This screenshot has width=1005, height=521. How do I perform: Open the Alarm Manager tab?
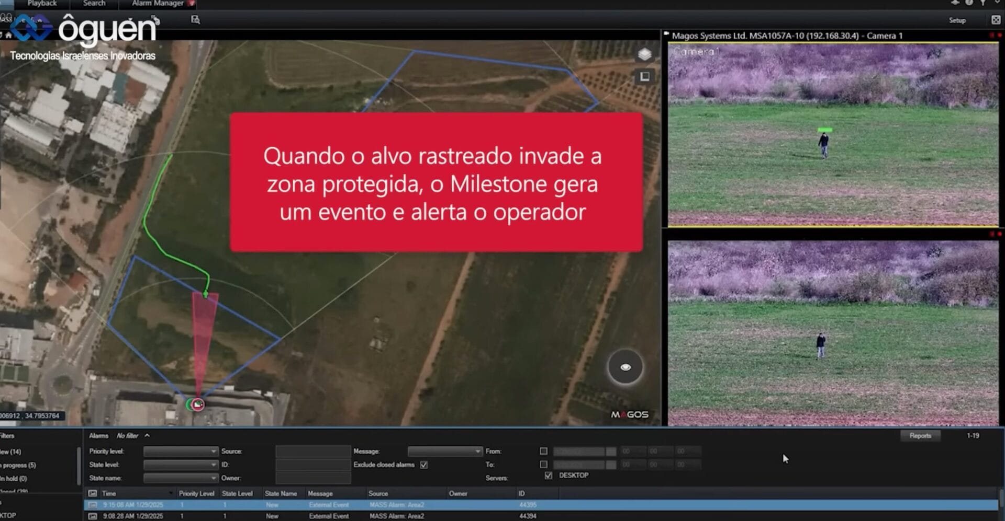click(x=158, y=4)
